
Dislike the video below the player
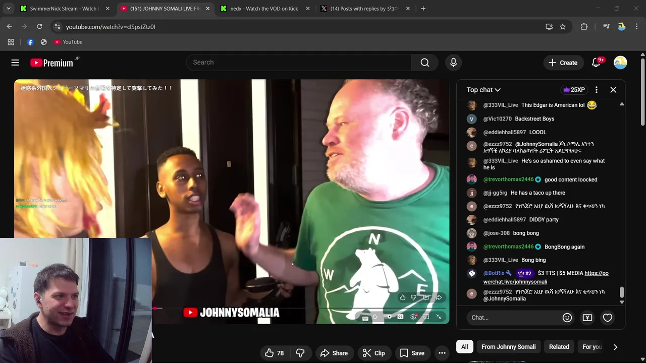click(x=300, y=353)
